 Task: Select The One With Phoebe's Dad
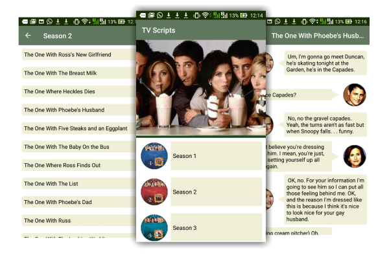point(79,202)
